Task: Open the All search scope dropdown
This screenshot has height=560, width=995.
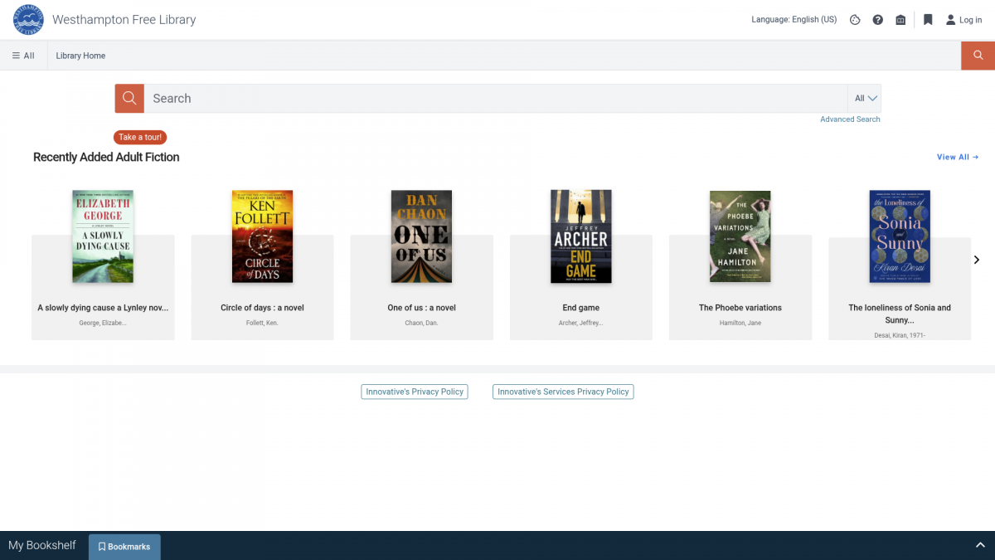Action: click(x=865, y=98)
